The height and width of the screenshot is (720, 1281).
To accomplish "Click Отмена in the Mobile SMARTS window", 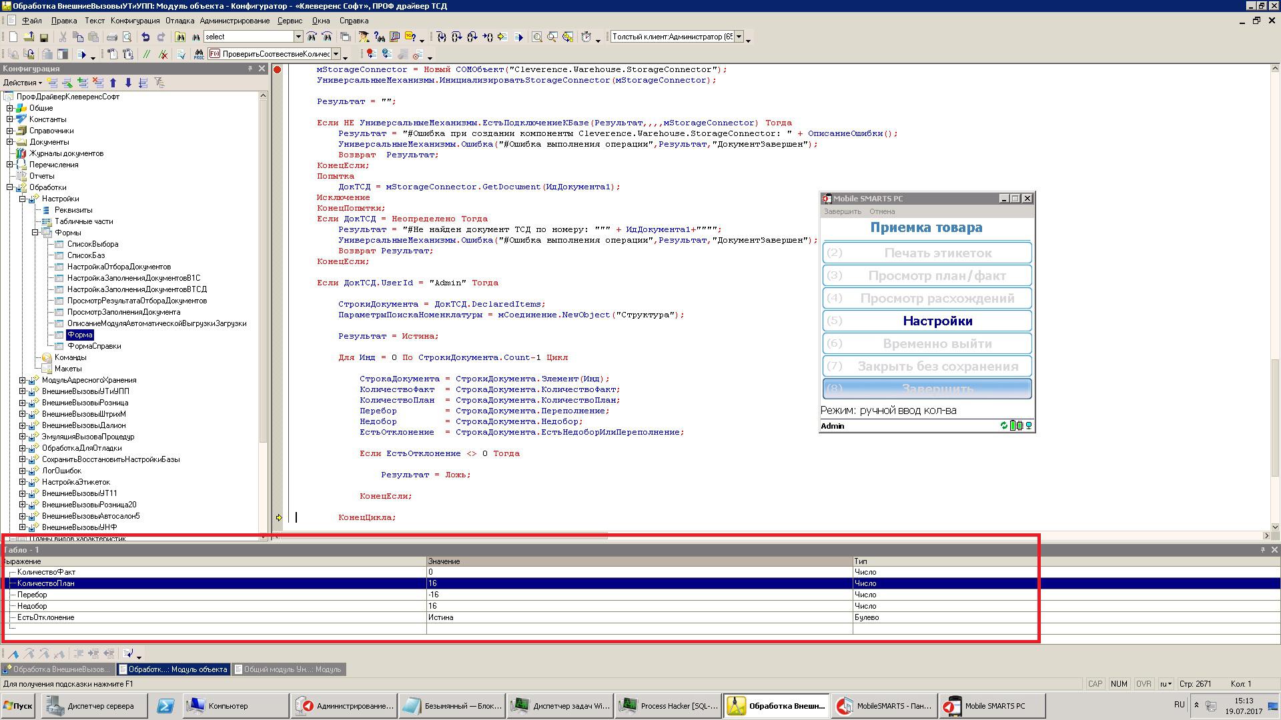I will point(882,211).
